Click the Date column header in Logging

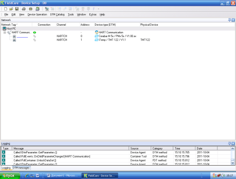(207, 149)
